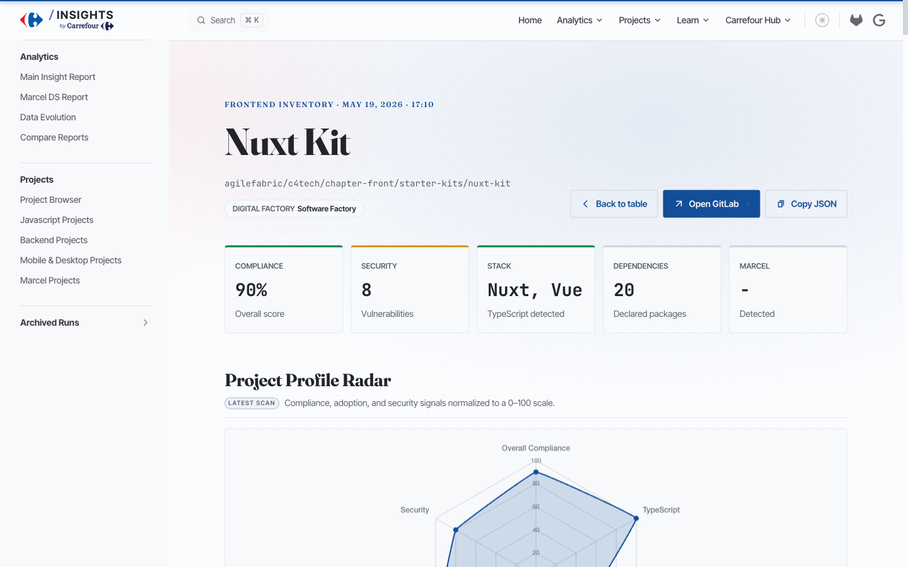Viewport: 908px width, 567px height.
Task: Open Marcel Projects in sidebar
Action: coord(50,280)
